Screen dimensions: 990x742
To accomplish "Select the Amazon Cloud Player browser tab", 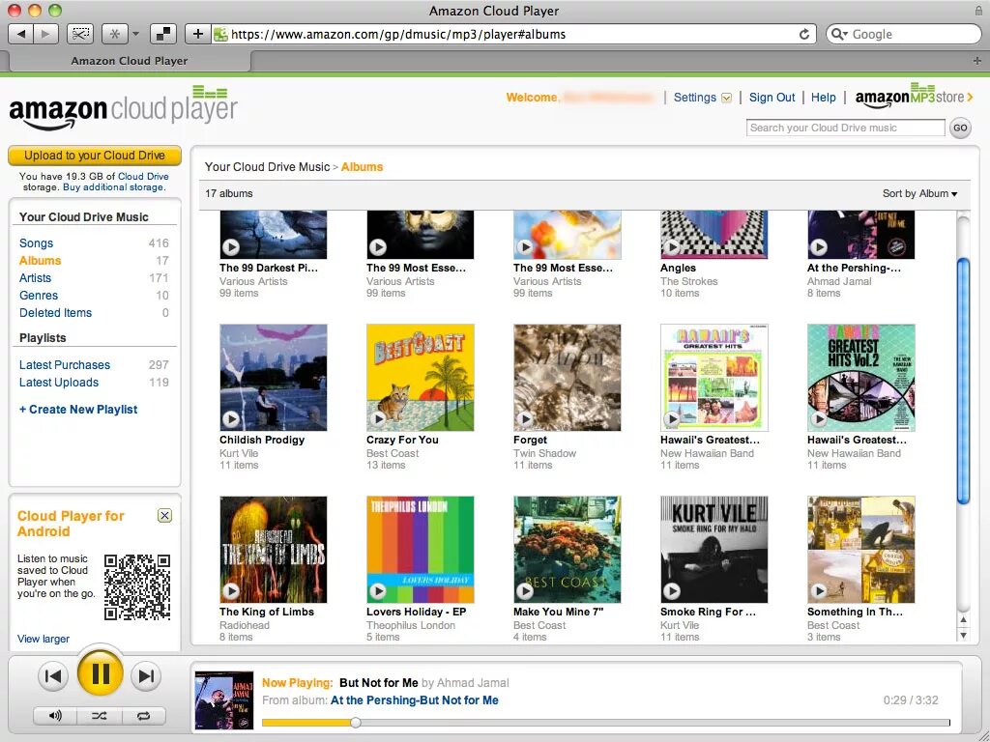I will [129, 61].
